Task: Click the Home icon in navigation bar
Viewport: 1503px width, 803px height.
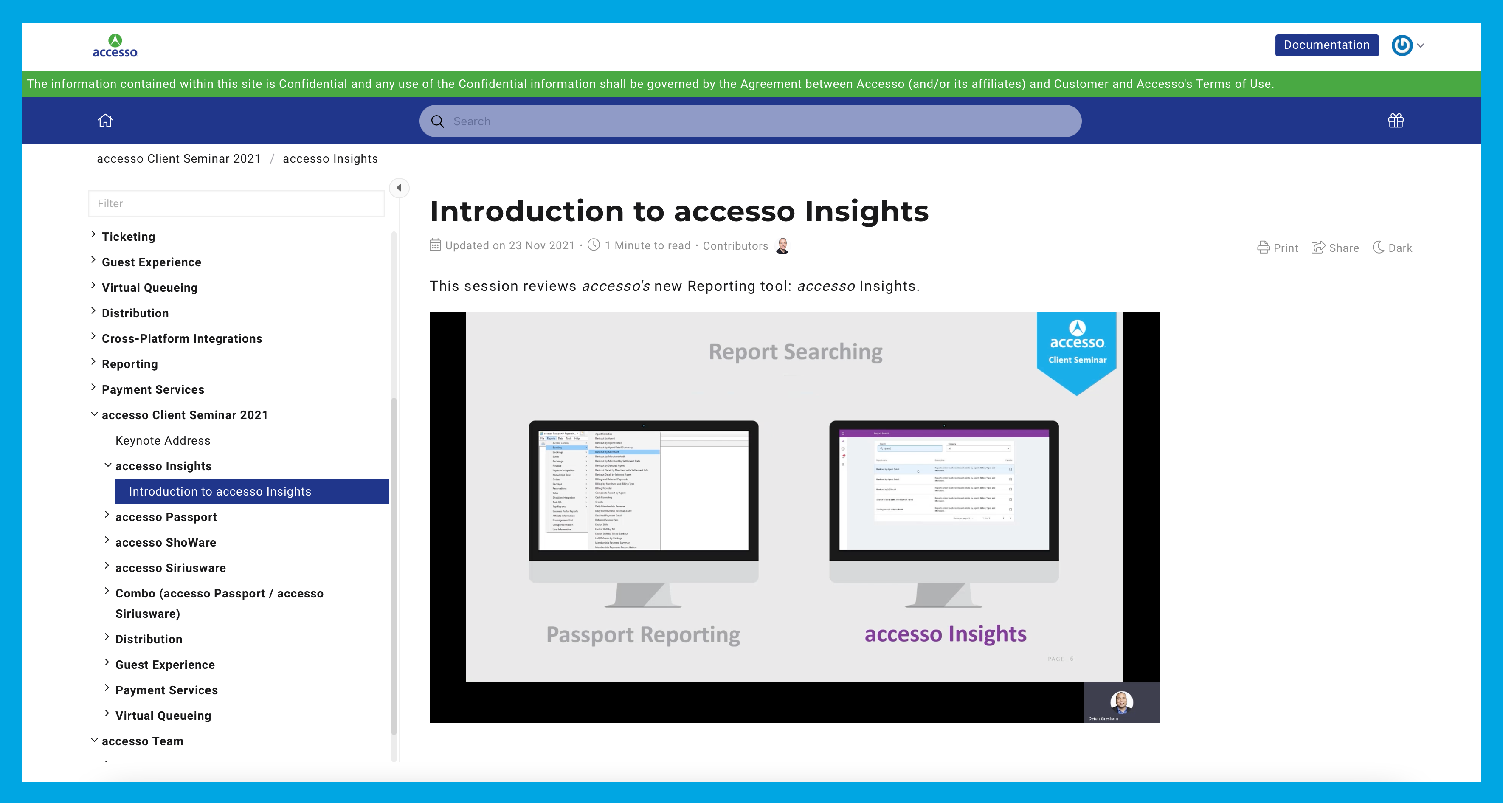Action: [104, 121]
